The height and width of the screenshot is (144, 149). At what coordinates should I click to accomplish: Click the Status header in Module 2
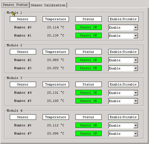pos(89,52)
